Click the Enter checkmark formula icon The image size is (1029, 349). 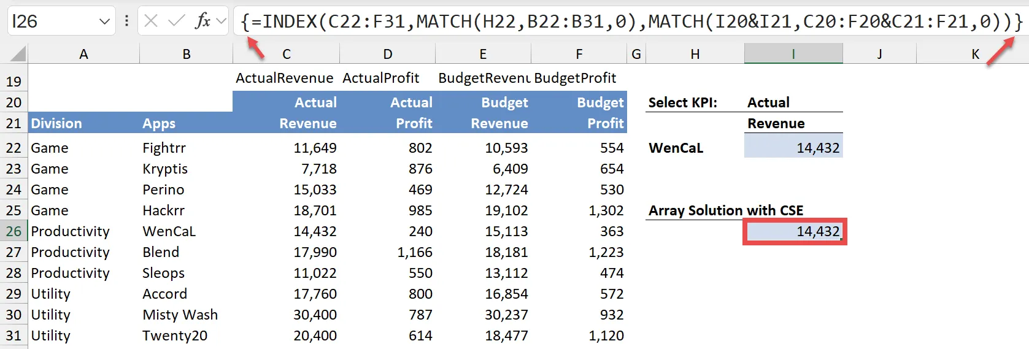coord(176,21)
